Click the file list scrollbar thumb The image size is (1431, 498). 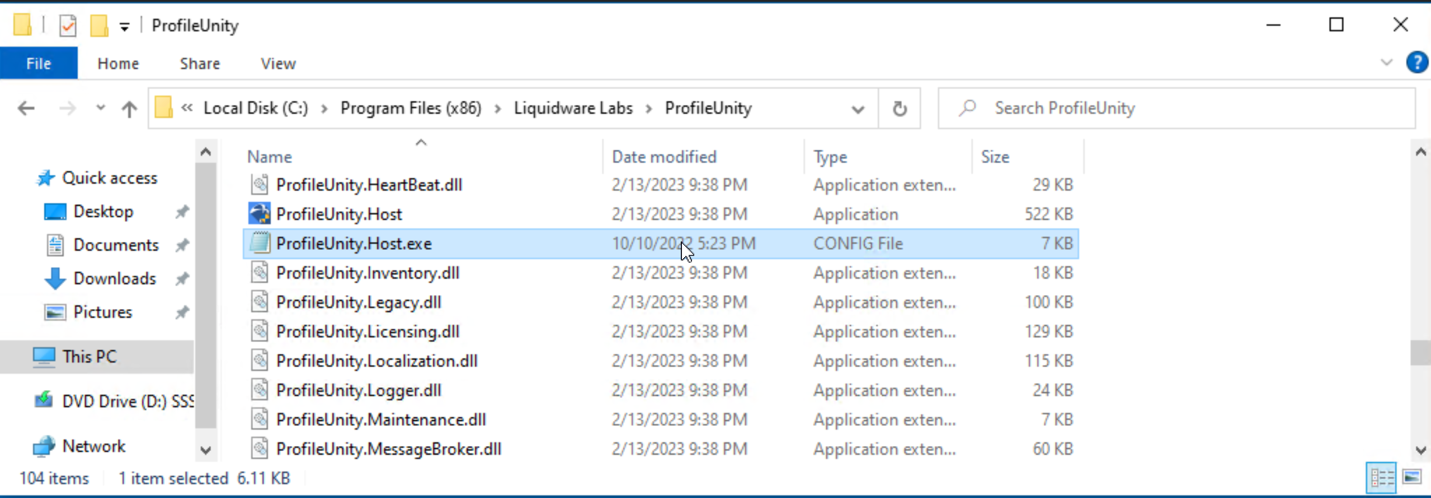(x=1421, y=353)
